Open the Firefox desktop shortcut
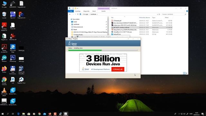The image size is (206, 116). point(4,70)
